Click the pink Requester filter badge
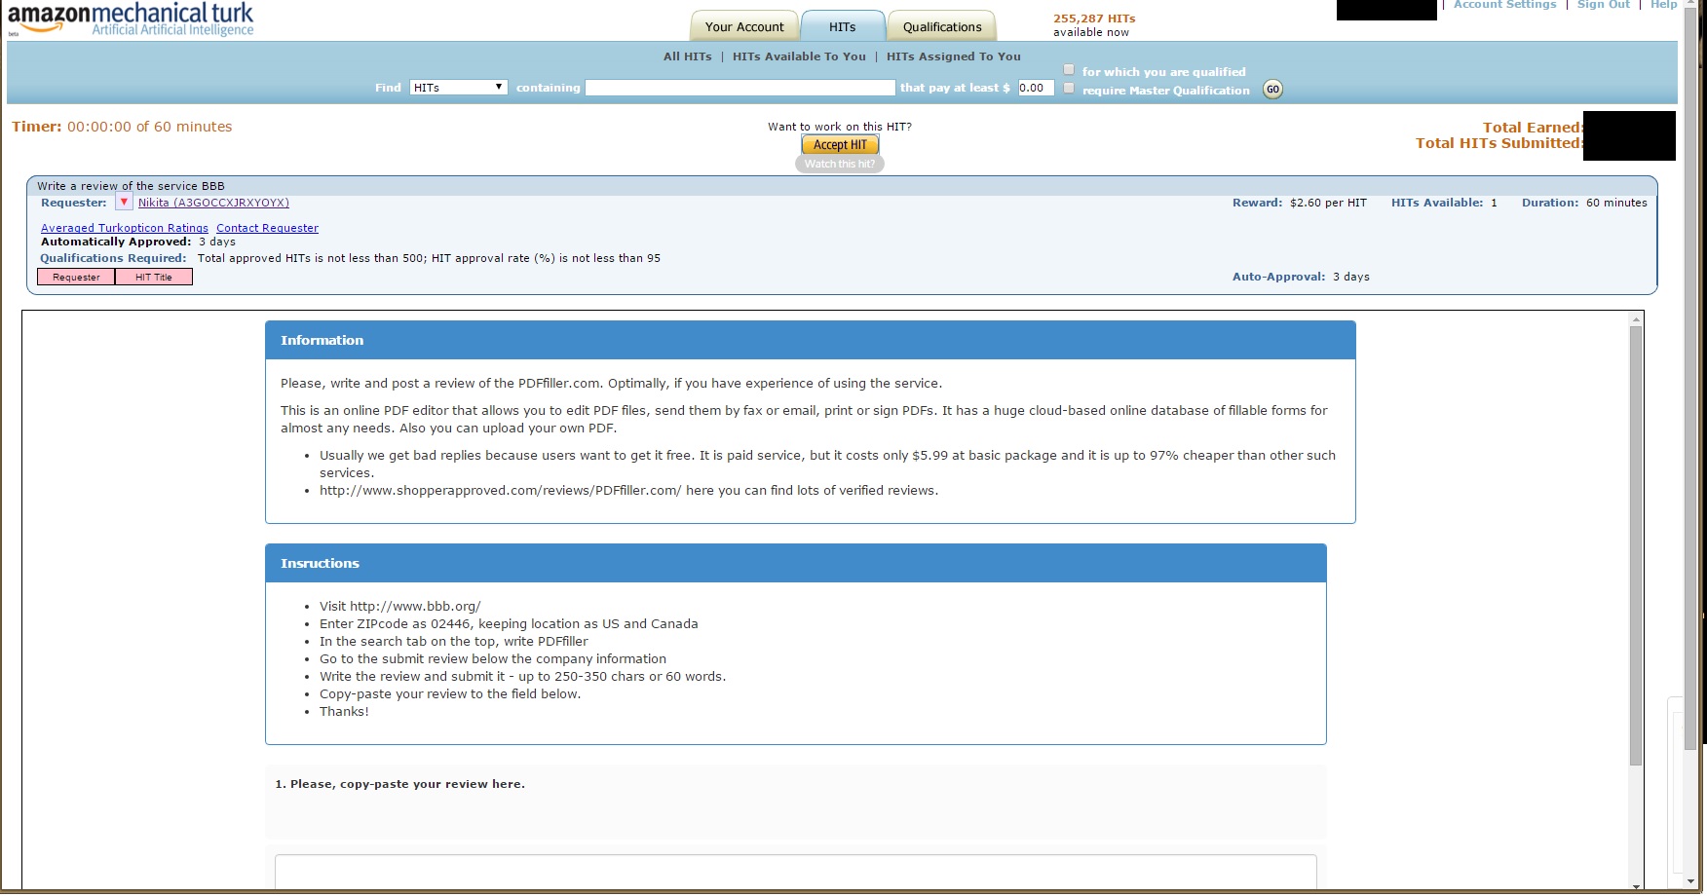1707x896 pixels. point(75,277)
